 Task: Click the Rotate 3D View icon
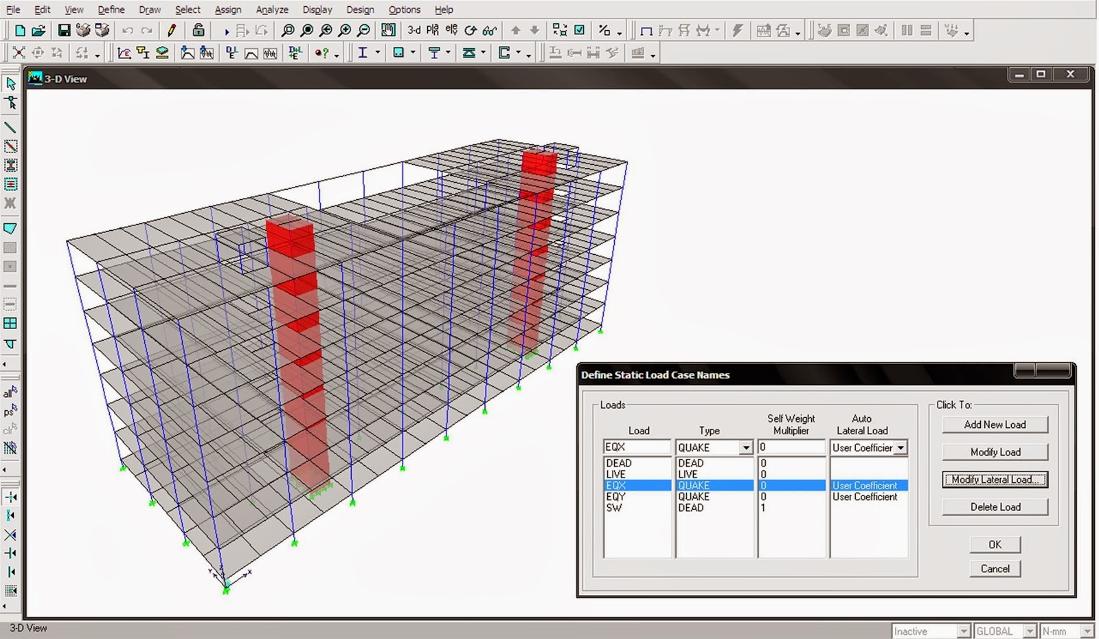[x=471, y=30]
